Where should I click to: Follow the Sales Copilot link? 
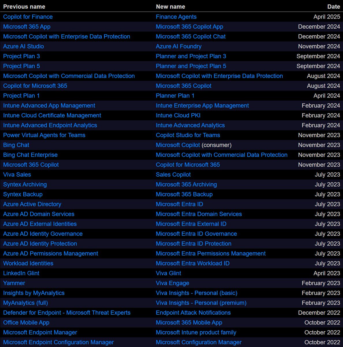point(173,174)
